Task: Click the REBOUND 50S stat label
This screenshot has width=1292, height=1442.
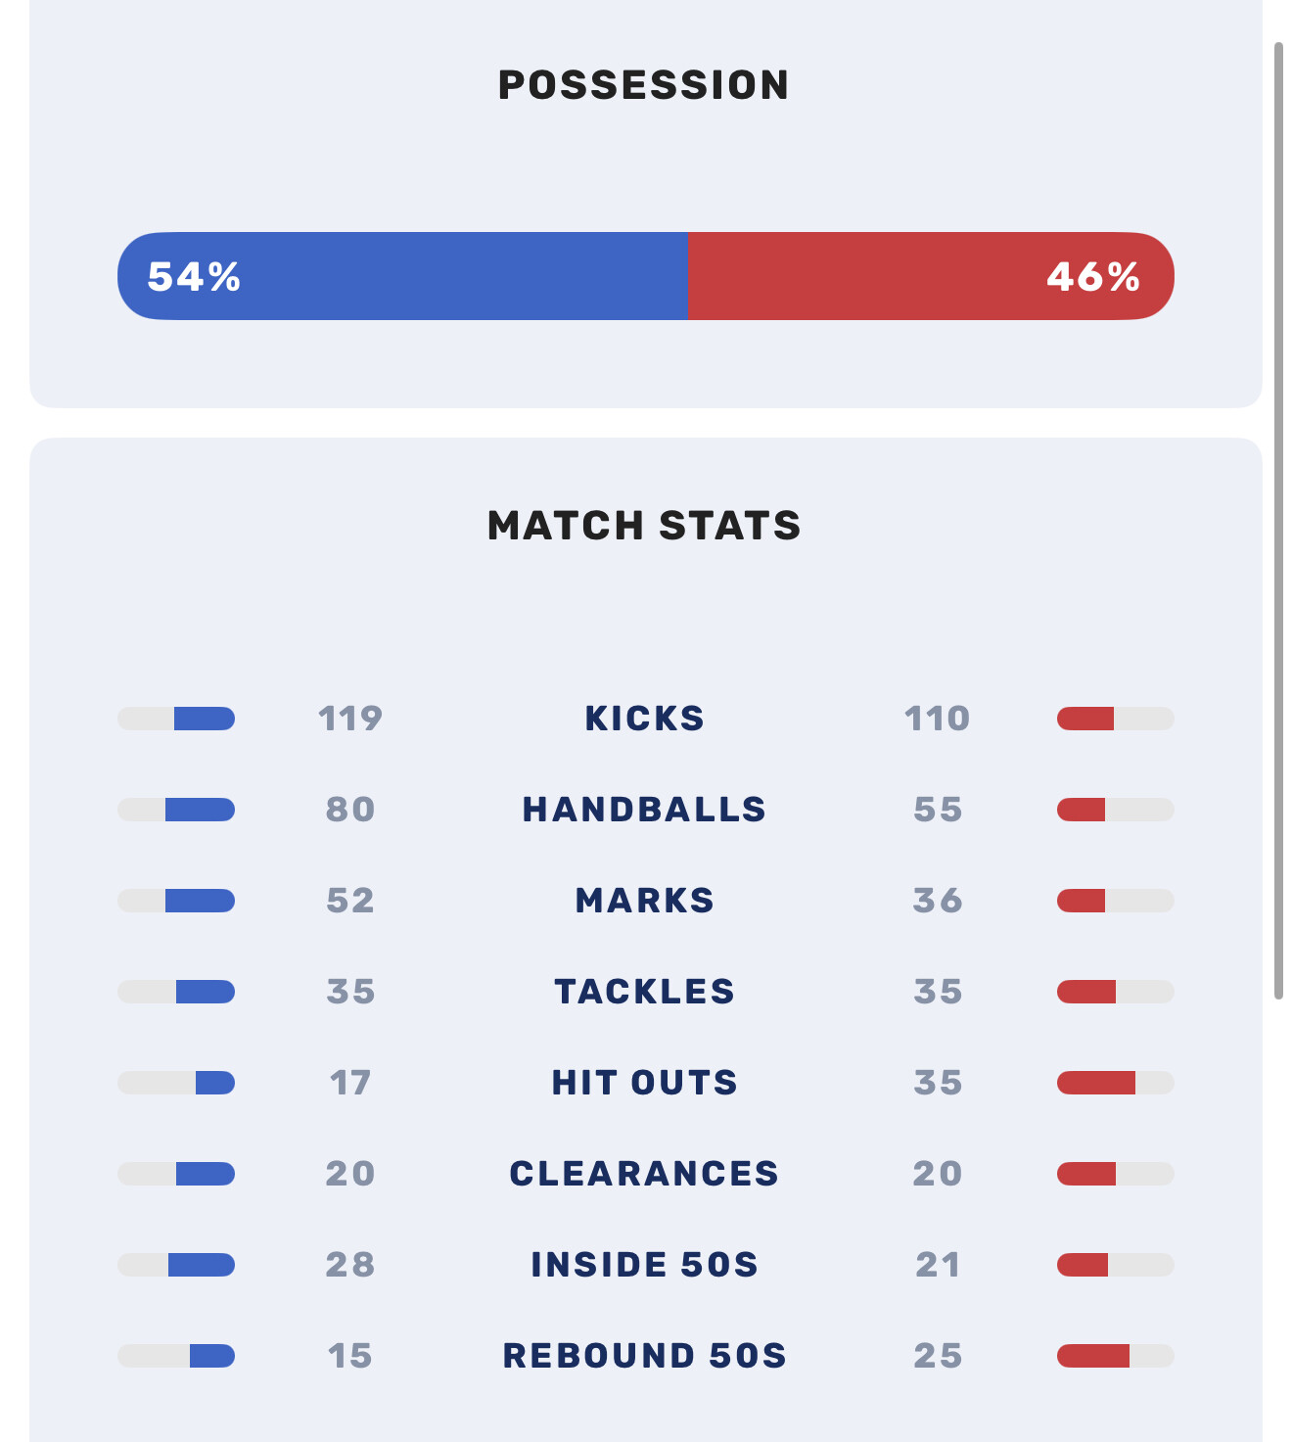Action: point(644,1356)
